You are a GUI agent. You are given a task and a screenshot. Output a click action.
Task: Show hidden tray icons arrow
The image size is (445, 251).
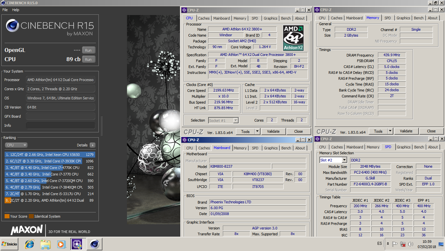point(388,244)
